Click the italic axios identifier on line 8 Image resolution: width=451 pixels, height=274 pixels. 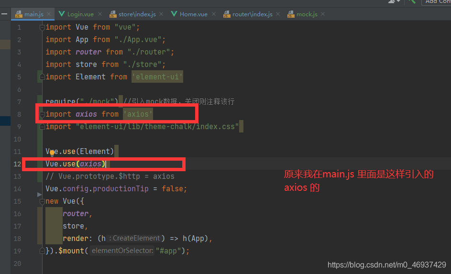pyautogui.click(x=86, y=114)
